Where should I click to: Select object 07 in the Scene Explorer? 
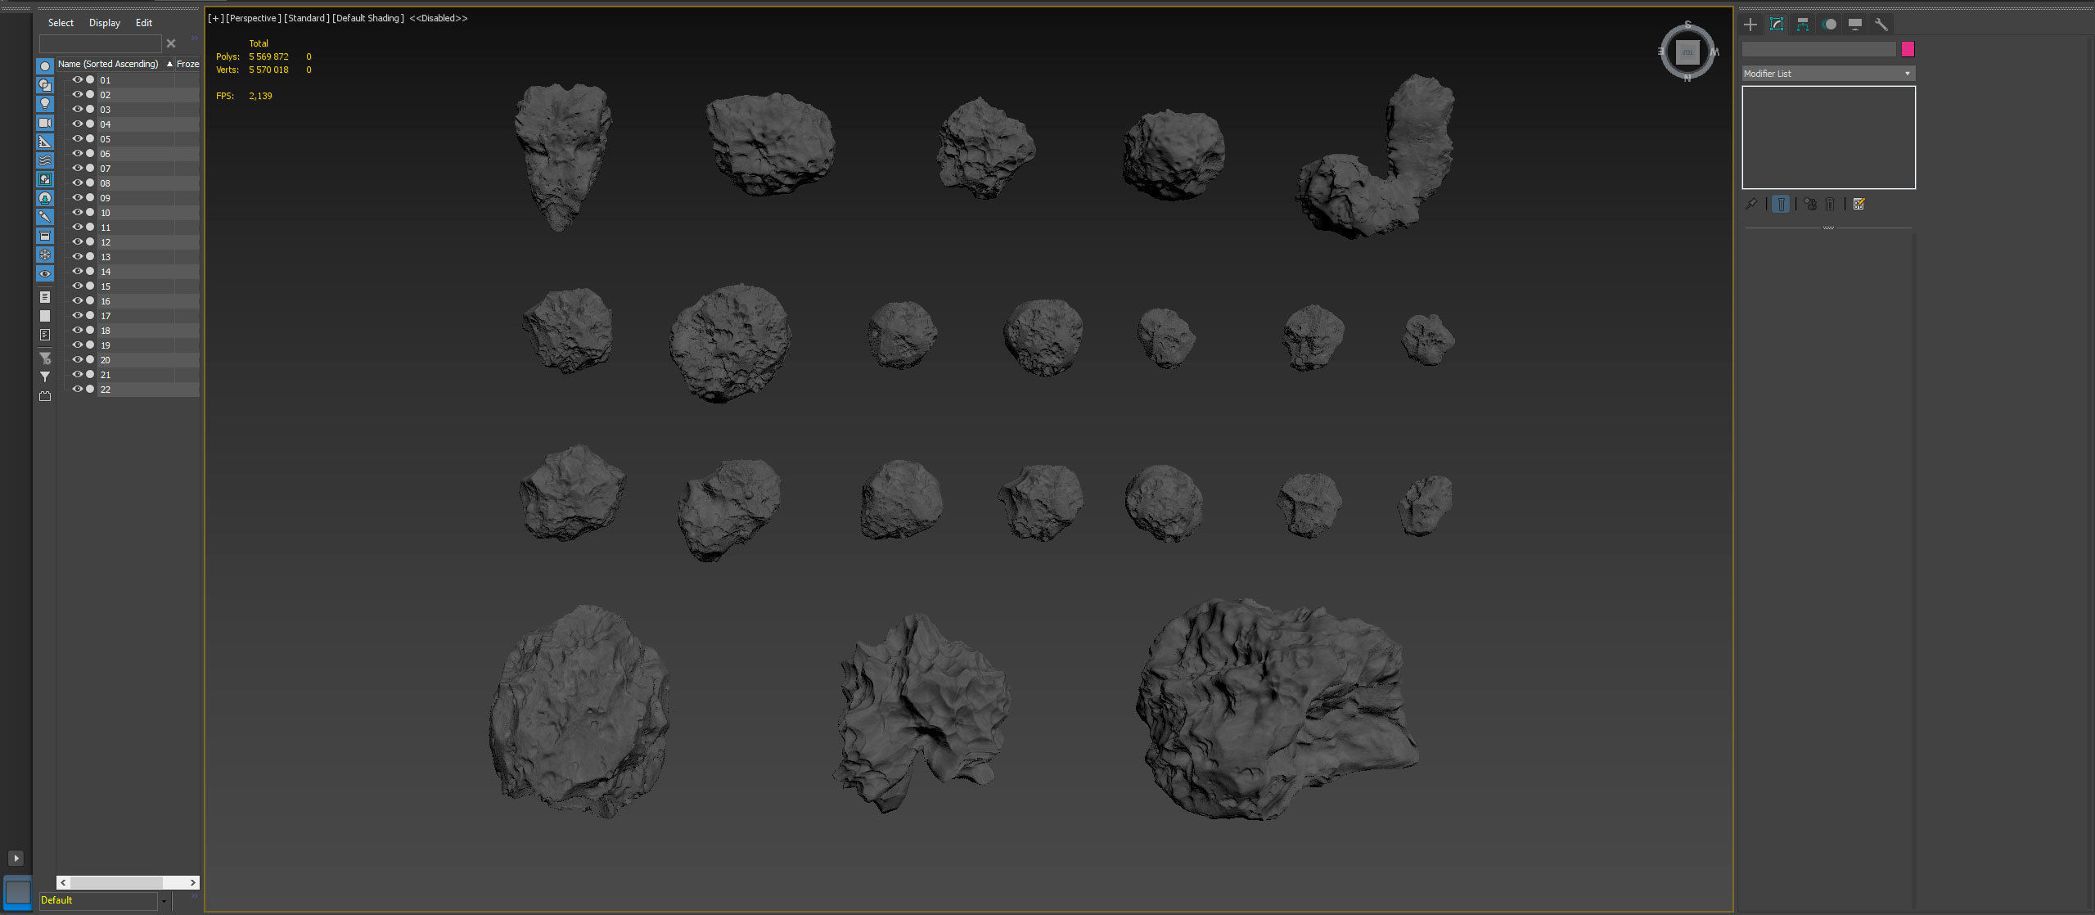pyautogui.click(x=105, y=169)
